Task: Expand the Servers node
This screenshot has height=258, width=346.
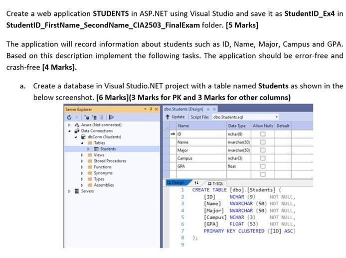Action: click(x=69, y=191)
